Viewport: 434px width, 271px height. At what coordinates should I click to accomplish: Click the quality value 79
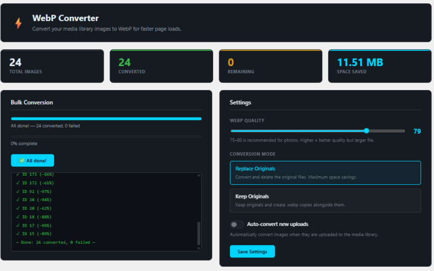click(x=417, y=131)
